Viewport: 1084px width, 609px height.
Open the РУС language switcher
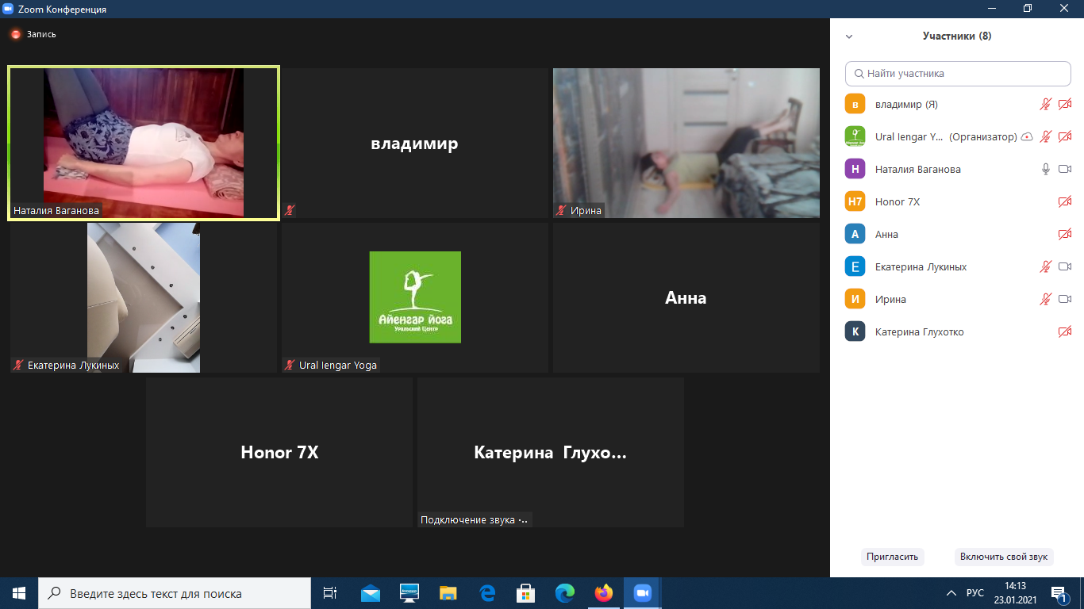pyautogui.click(x=975, y=593)
